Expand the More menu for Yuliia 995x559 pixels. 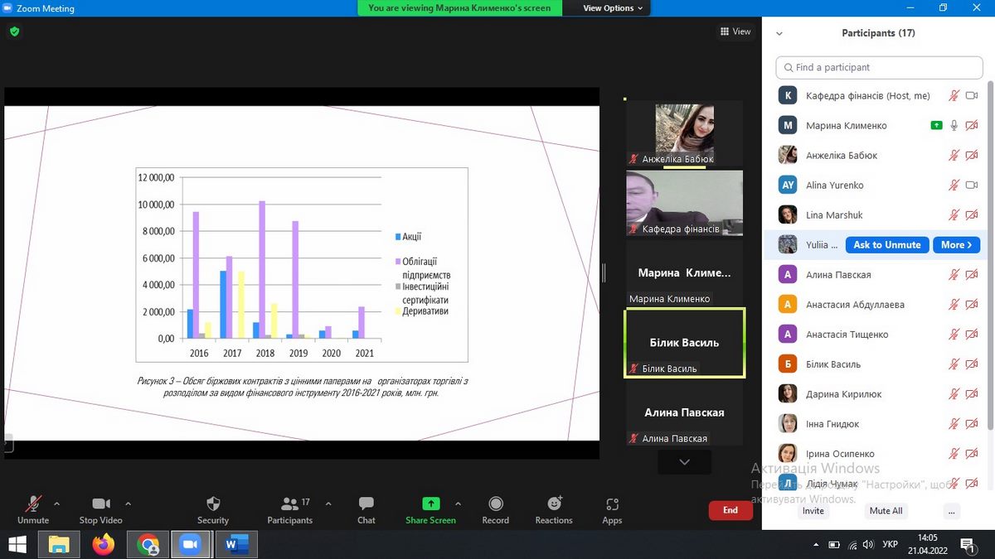tap(957, 245)
